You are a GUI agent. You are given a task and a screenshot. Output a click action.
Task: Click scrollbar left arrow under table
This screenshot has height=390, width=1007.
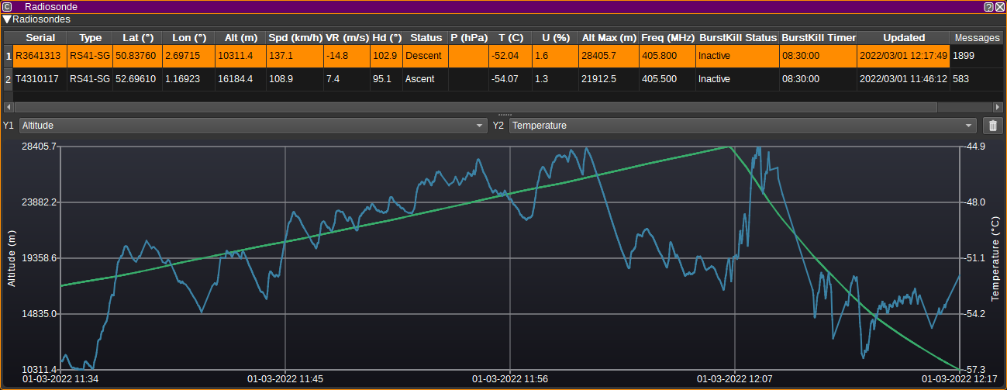(x=8, y=107)
